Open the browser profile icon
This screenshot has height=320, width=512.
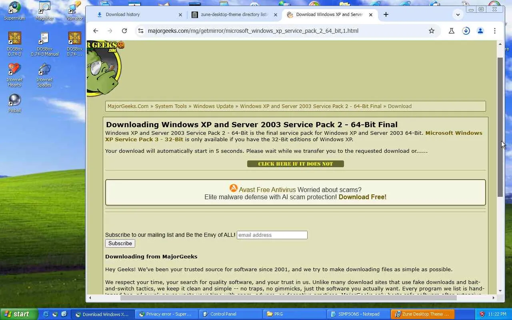tap(480, 31)
